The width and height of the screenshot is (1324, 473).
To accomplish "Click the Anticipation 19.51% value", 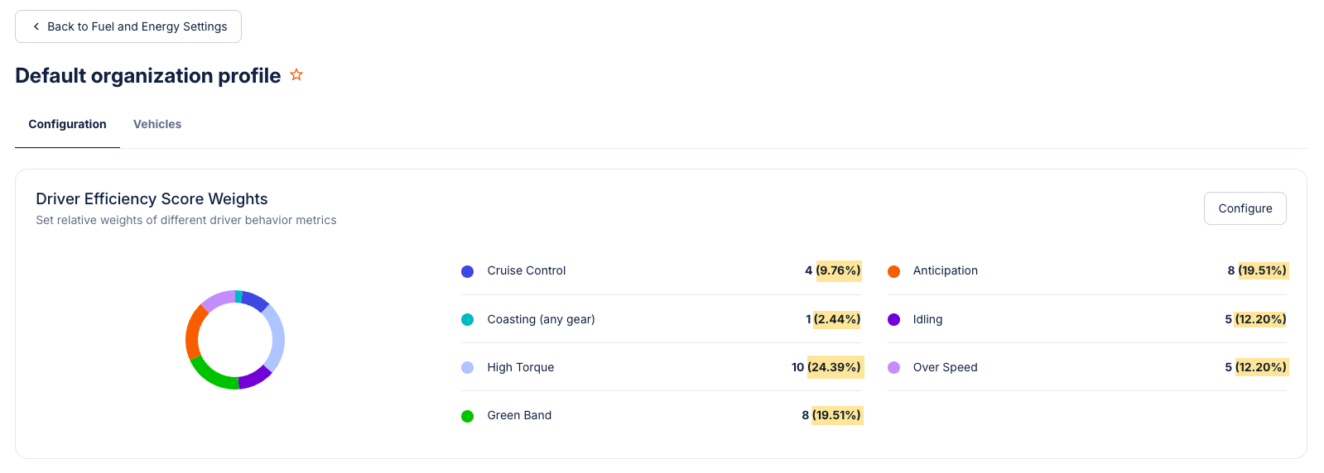I will pos(1262,270).
